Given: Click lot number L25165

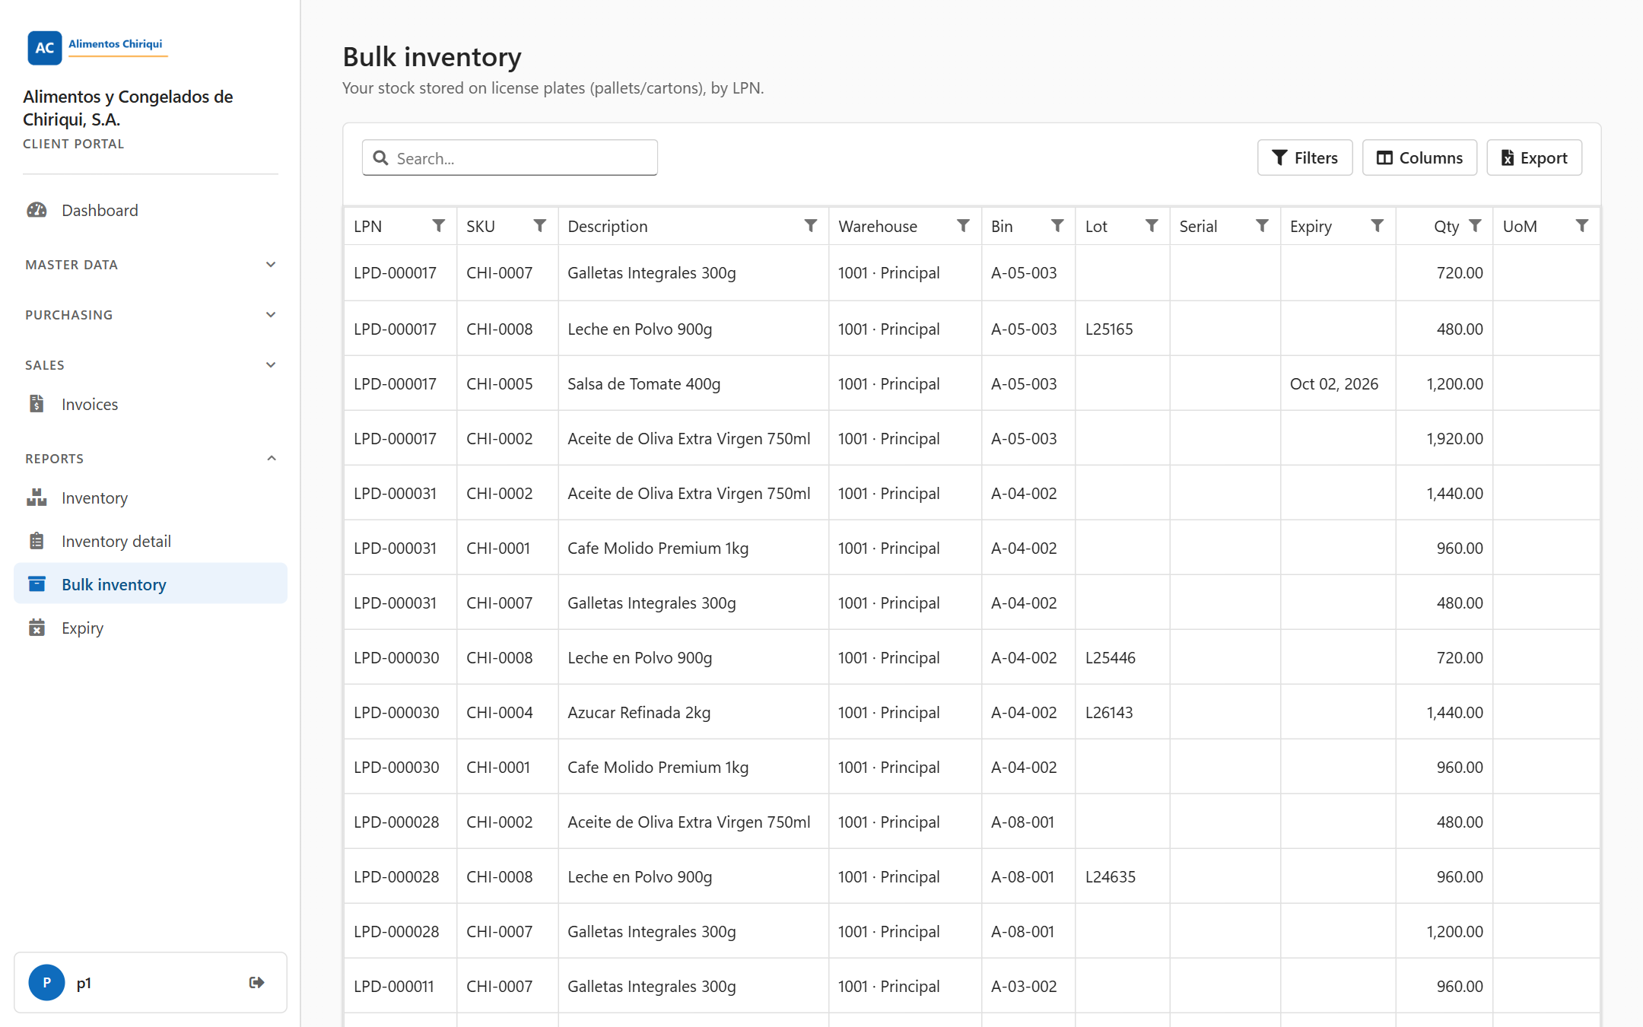Looking at the screenshot, I should pyautogui.click(x=1109, y=329).
